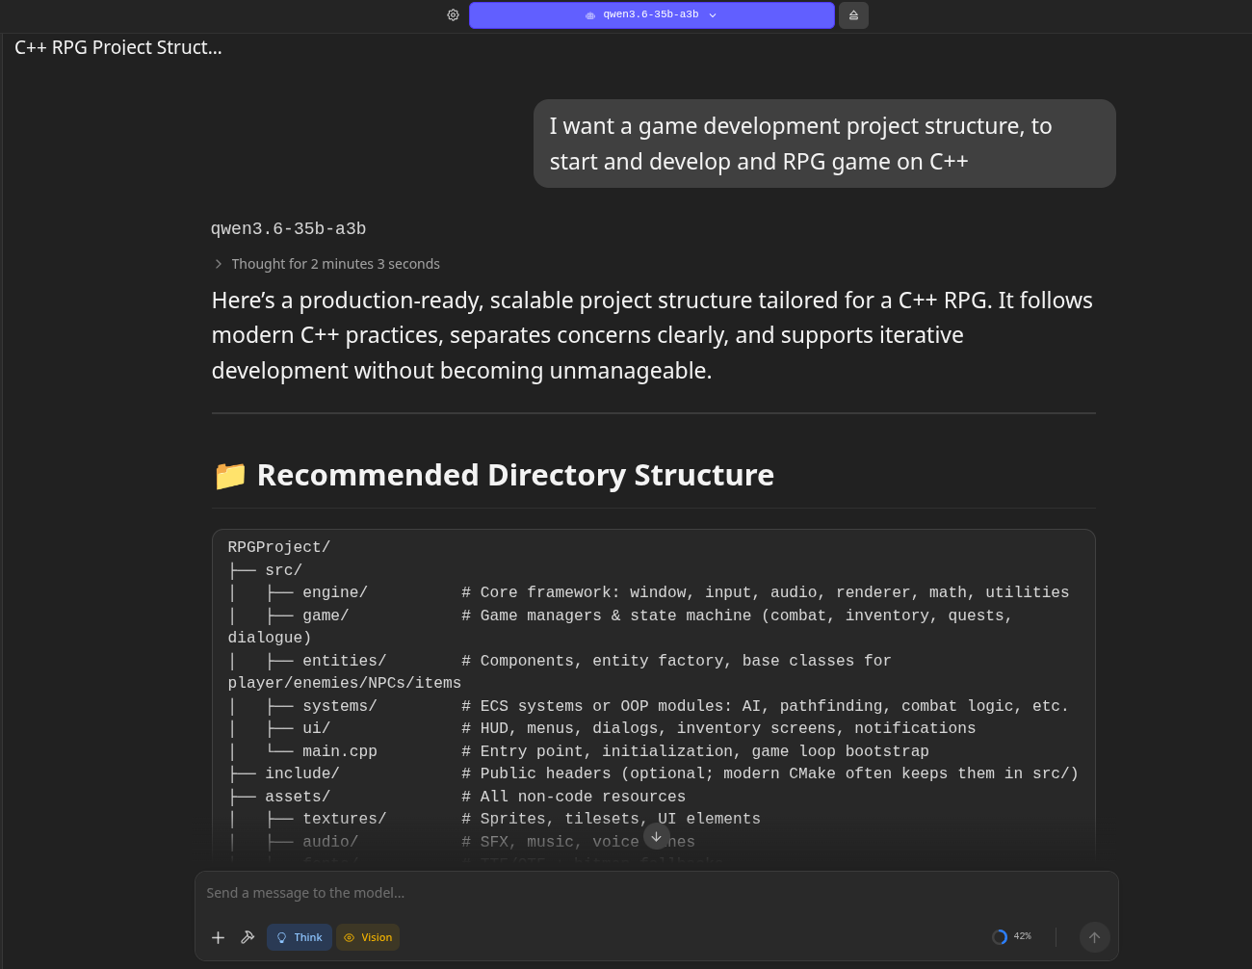Screen dimensions: 1252x969
Task: Open model settings gear icon
Action: 453,15
